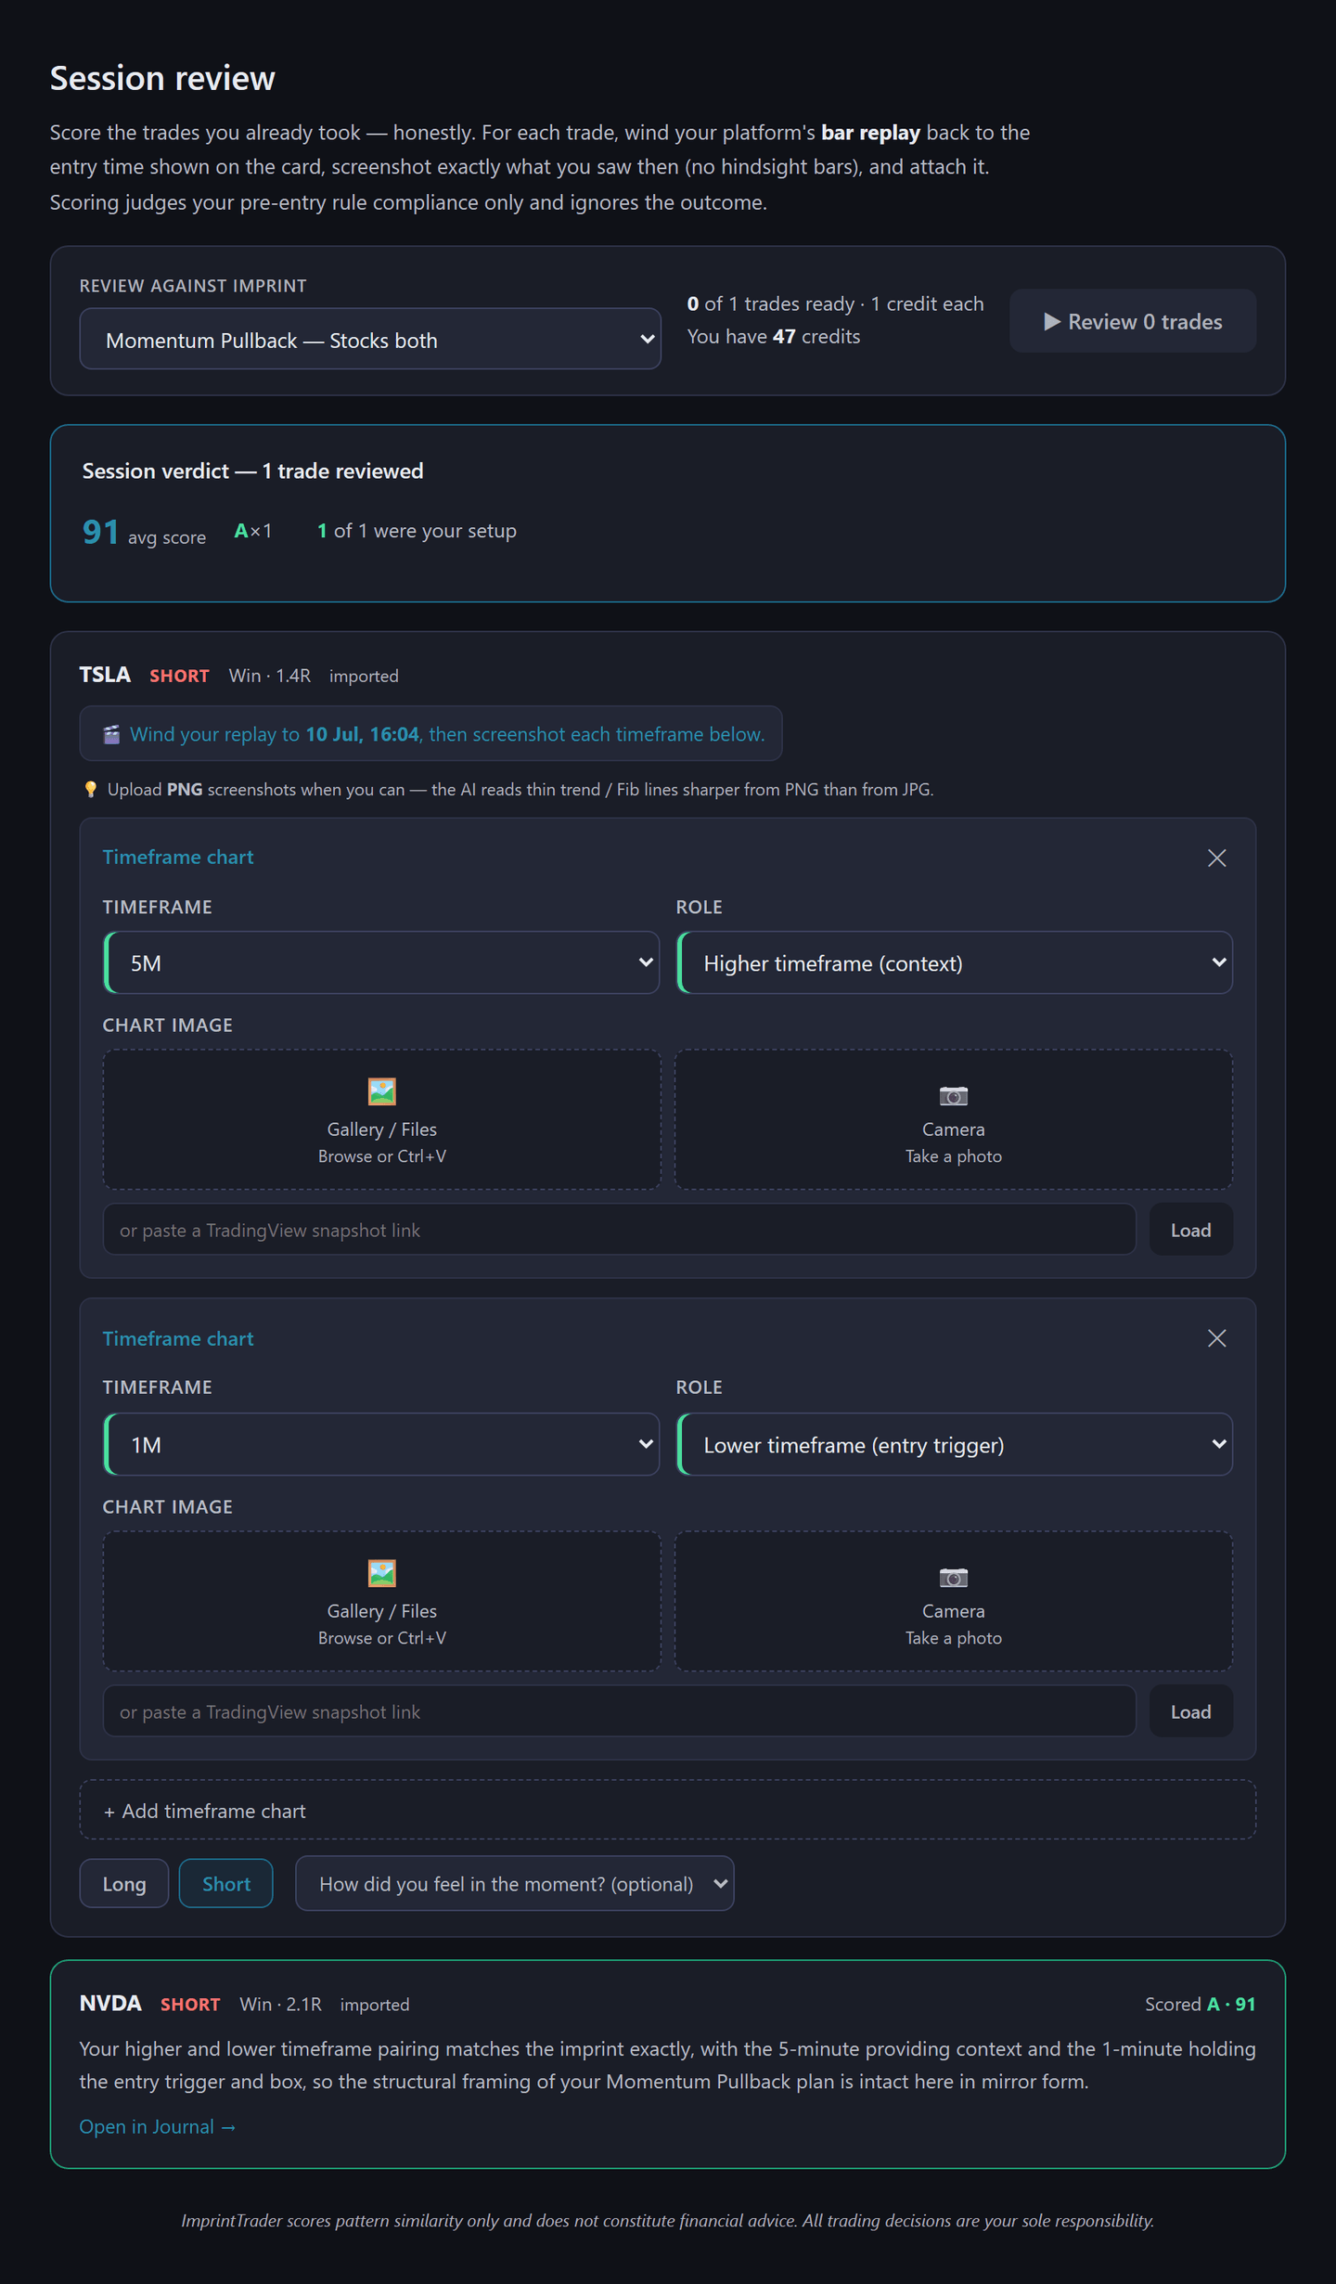
Task: Click the 10 Jul, 16:04 replay time
Action: click(362, 734)
